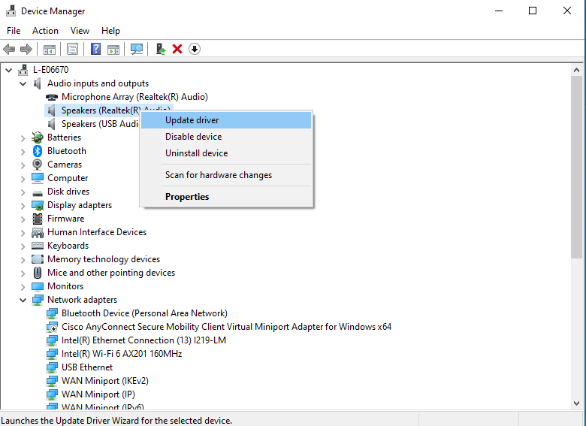Expand the Monitors category chevron

pyautogui.click(x=23, y=286)
